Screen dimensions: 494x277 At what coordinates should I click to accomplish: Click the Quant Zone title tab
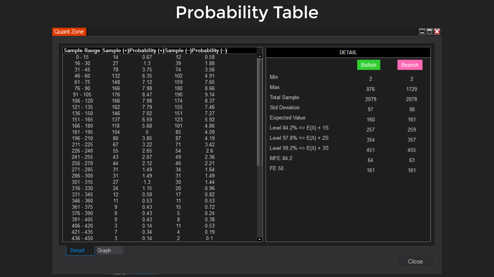(69, 32)
